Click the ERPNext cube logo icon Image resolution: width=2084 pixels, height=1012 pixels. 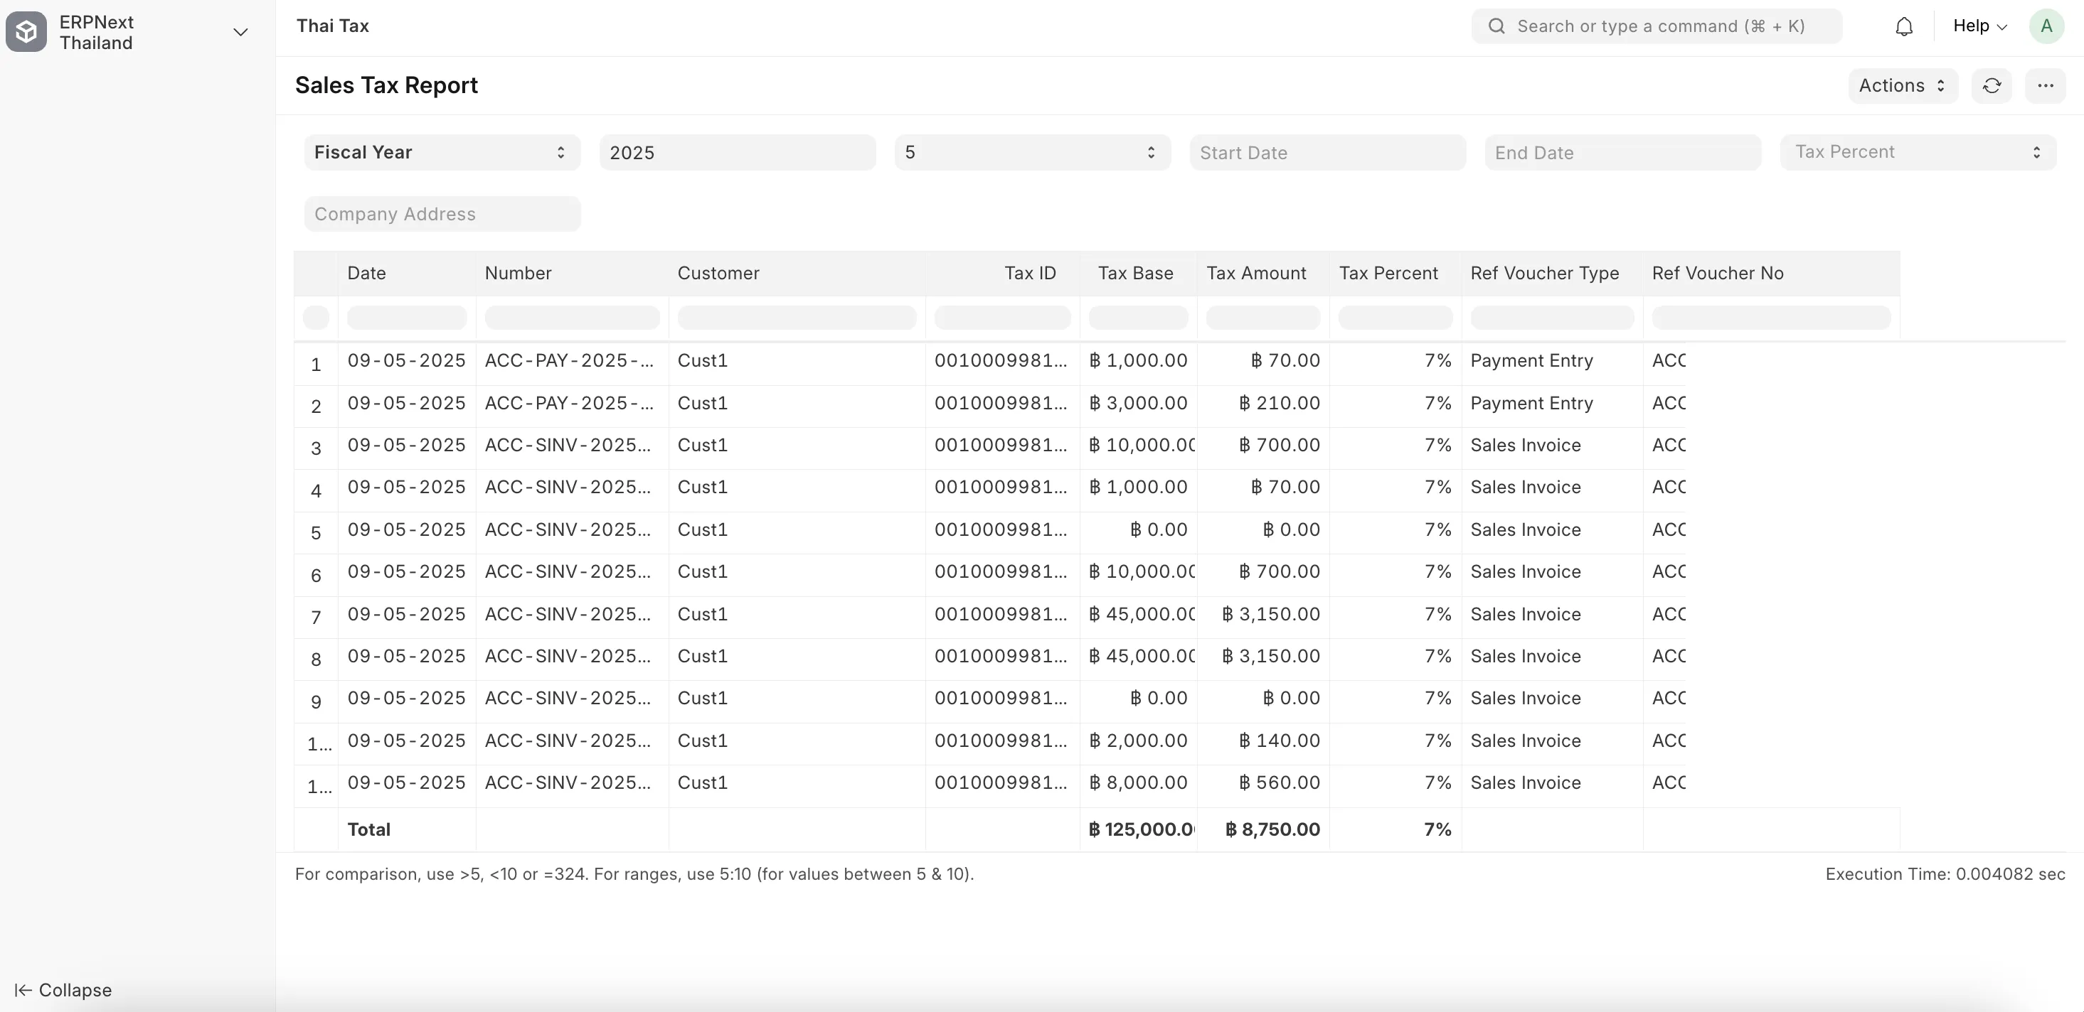(26, 32)
